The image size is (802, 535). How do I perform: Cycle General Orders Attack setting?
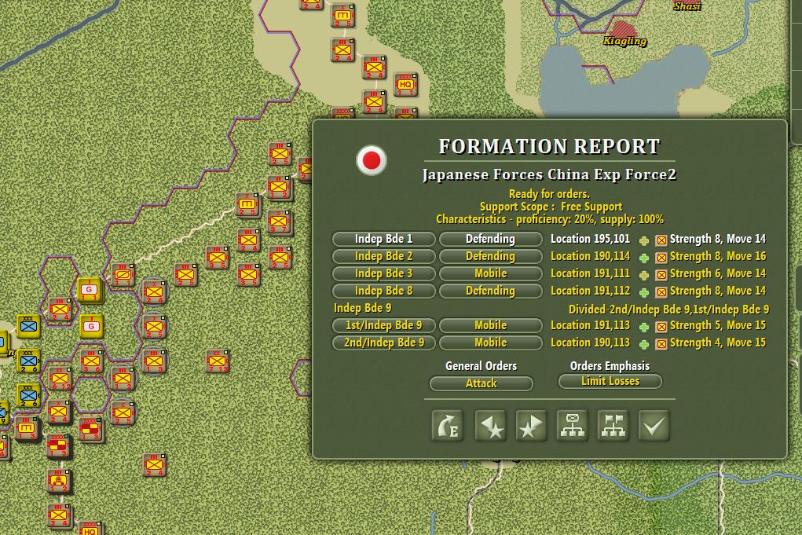pos(482,383)
